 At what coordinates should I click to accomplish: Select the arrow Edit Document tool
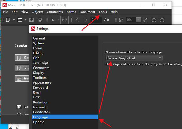pos(53,20)
